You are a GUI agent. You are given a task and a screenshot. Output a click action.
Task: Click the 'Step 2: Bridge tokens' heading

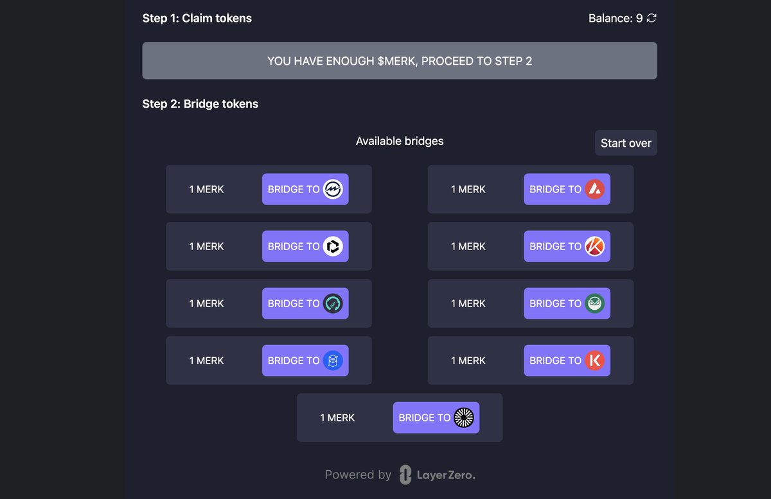coord(200,103)
